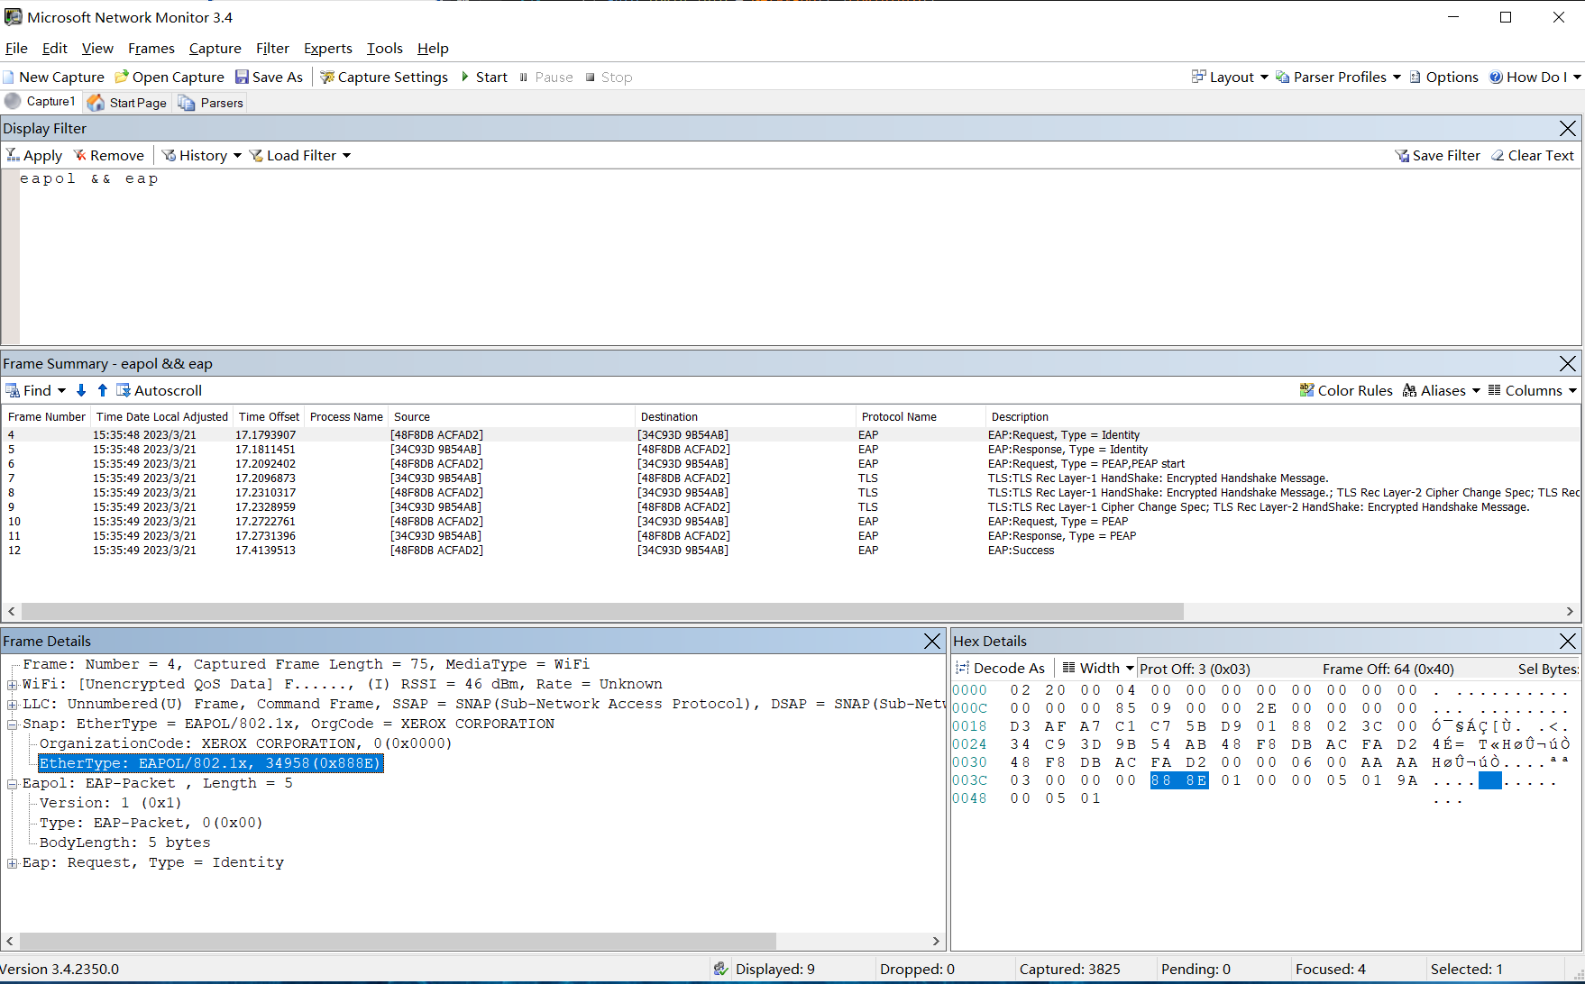Collapse the Eapol node in Frame Details
Viewport: 1585px width, 984px height.
[13, 784]
